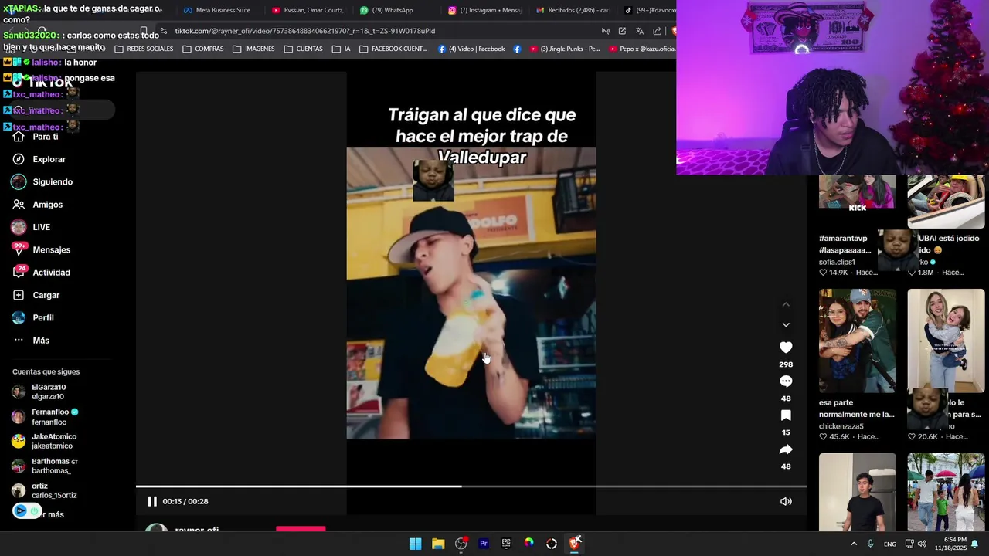This screenshot has width=989, height=556.
Task: Open Brave browser from taskbar
Action: (x=574, y=544)
